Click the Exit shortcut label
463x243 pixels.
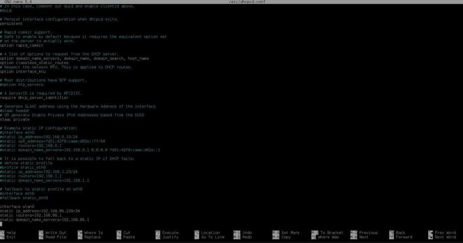click(11, 237)
